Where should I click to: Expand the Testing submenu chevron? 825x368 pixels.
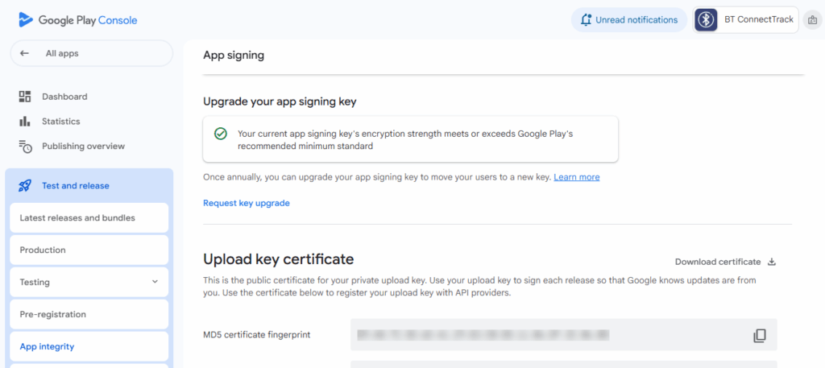point(155,283)
